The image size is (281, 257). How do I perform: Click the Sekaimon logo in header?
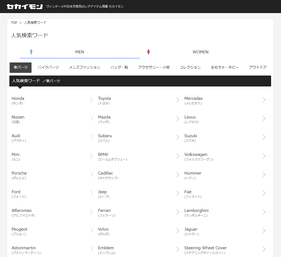(25, 6)
